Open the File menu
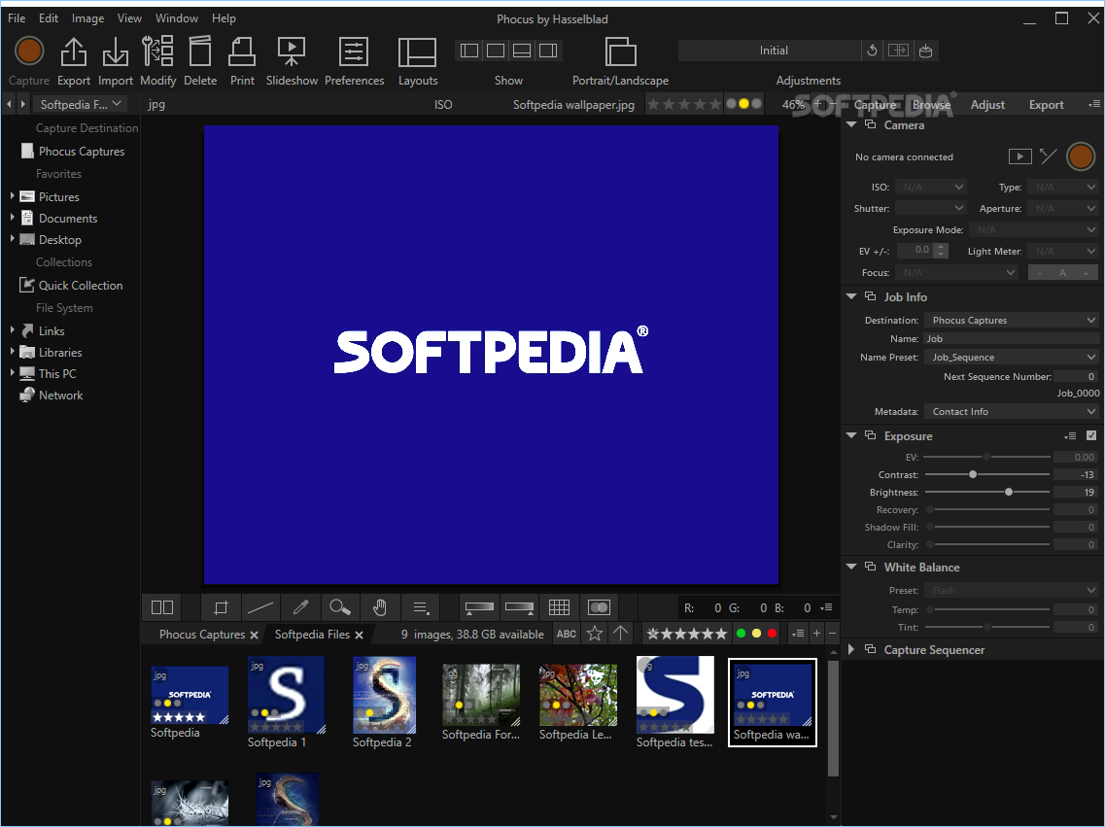The image size is (1105, 827). point(17,18)
